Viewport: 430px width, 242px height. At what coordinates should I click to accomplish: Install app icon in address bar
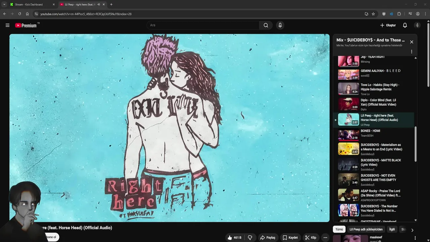pyautogui.click(x=367, y=14)
